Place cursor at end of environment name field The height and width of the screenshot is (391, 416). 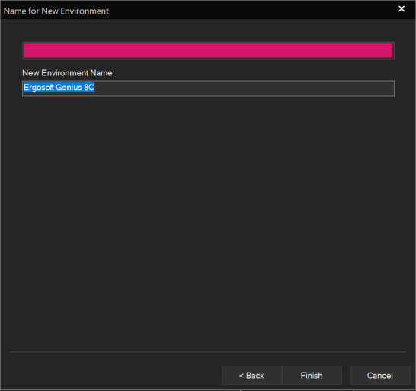point(94,88)
